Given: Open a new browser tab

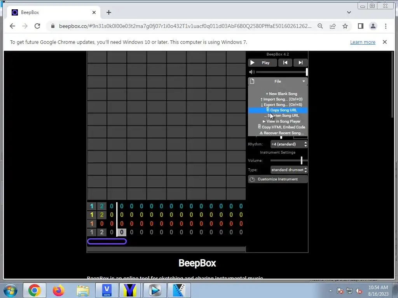Looking at the screenshot, I should click(x=109, y=12).
